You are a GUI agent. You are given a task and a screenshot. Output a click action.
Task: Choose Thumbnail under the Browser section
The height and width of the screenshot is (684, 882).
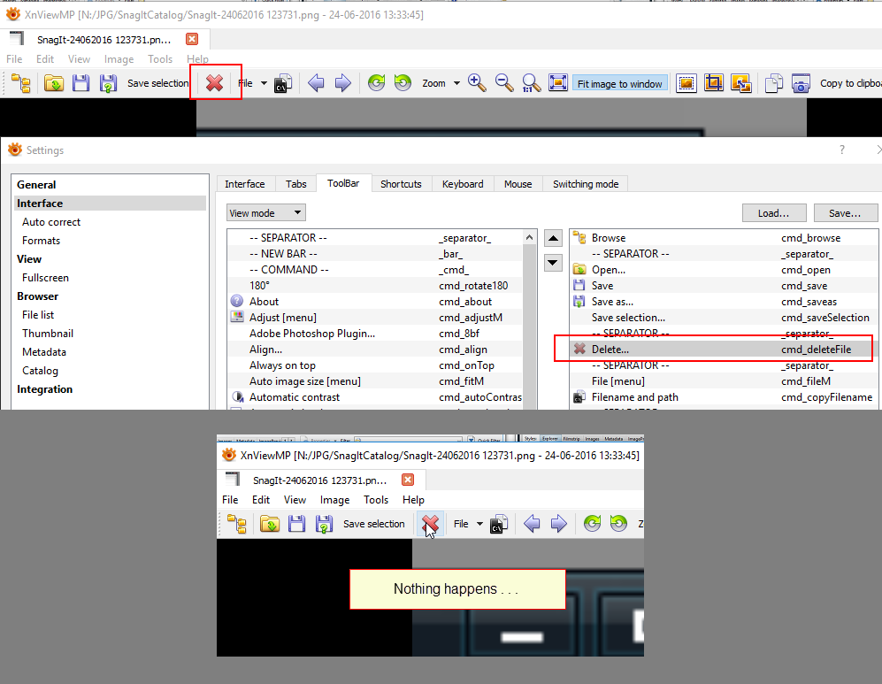48,334
